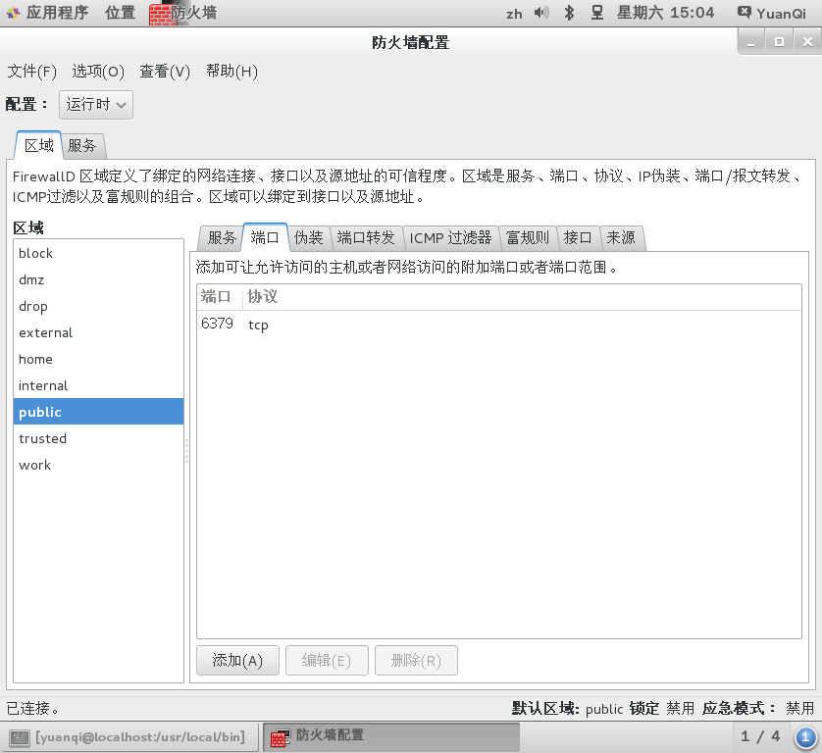
Task: Switch to the top-level 服务 tab
Action: tap(82, 146)
